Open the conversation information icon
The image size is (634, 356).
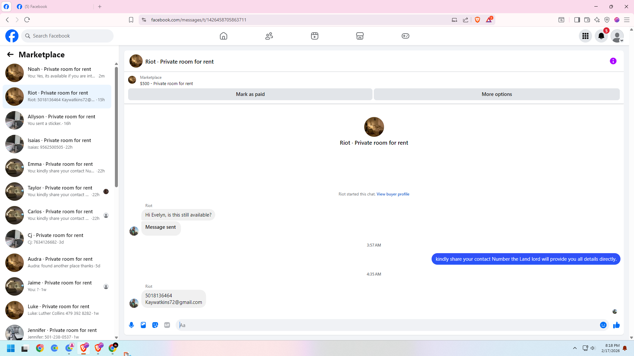coord(613,61)
